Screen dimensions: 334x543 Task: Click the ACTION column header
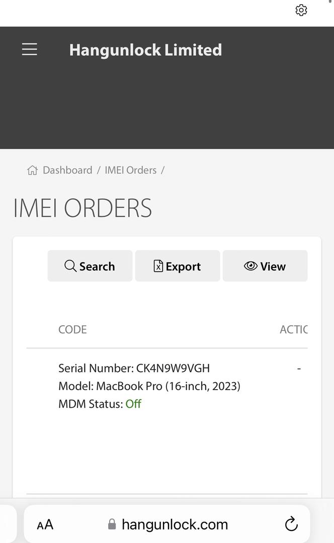pos(294,329)
